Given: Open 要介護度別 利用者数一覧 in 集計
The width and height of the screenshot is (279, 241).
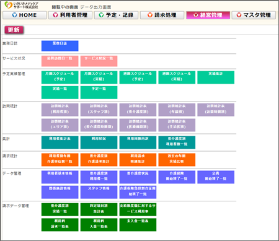Looking at the screenshot, I should click(x=177, y=142).
